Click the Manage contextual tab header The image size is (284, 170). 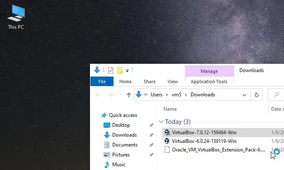click(x=209, y=71)
